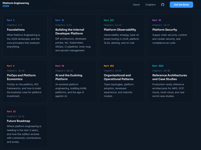Open Reference Architectures and Case Studies
Viewport: 201px width, 150px height.
171,81
